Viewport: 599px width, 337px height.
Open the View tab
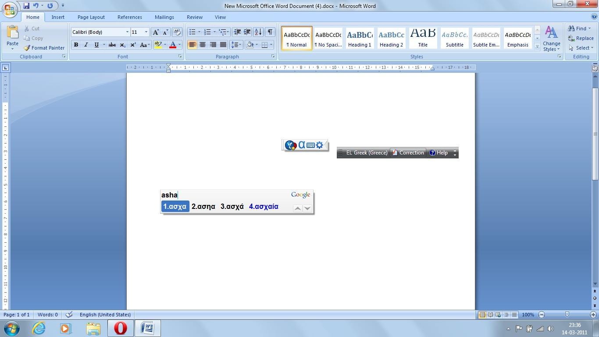click(x=220, y=17)
